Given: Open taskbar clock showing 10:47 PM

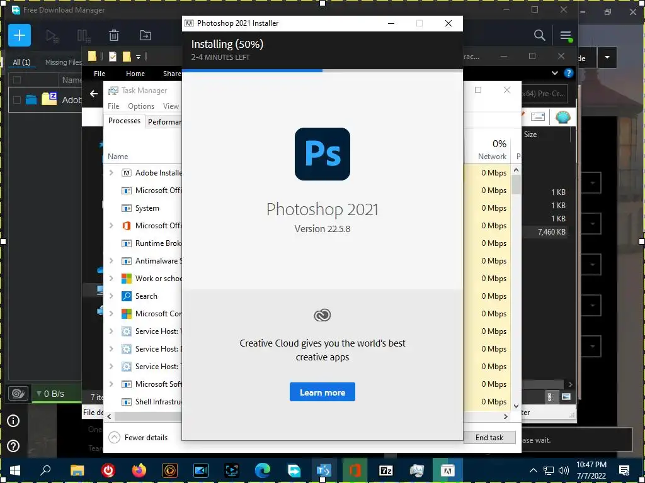Looking at the screenshot, I should point(591,470).
